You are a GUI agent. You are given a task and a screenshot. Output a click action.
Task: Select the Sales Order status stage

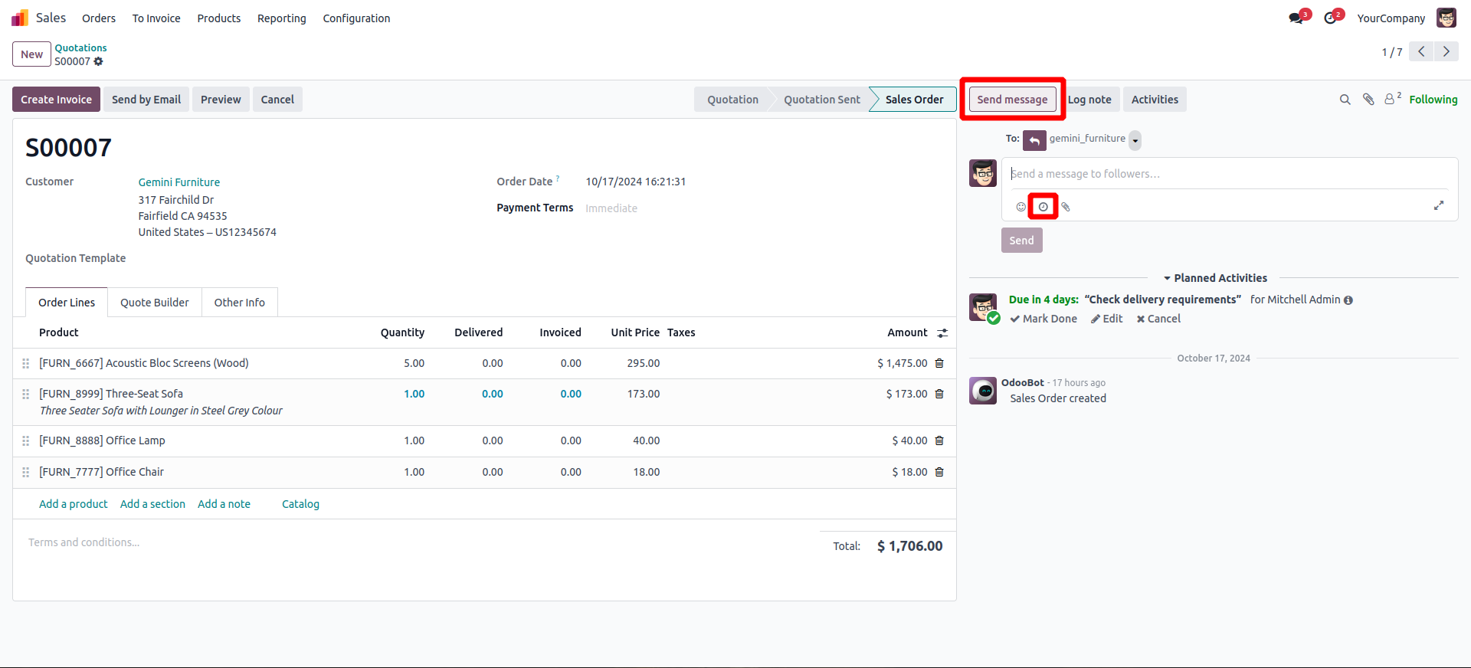(914, 100)
